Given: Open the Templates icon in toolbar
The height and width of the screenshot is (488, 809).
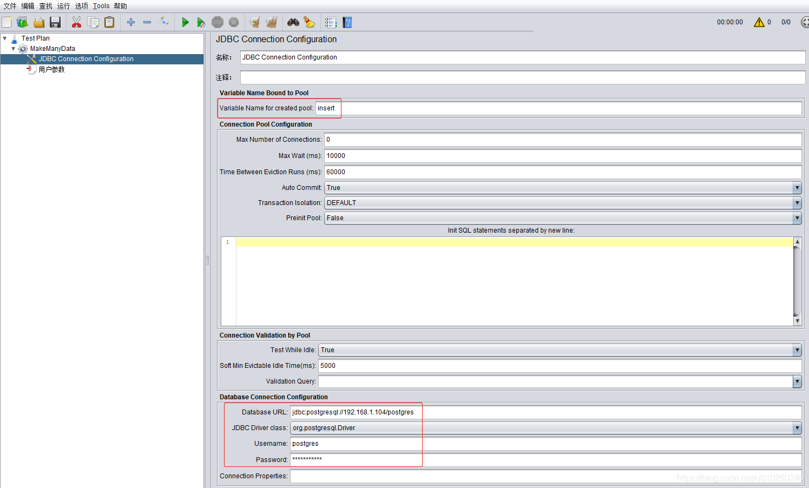Looking at the screenshot, I should coord(22,22).
